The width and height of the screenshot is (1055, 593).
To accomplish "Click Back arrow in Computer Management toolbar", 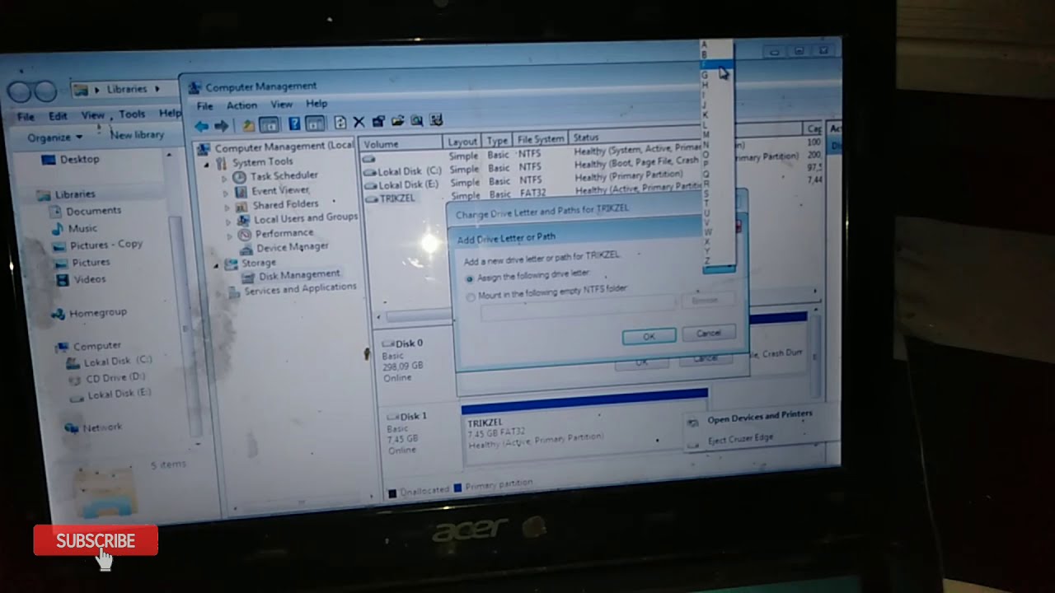I will (202, 125).
